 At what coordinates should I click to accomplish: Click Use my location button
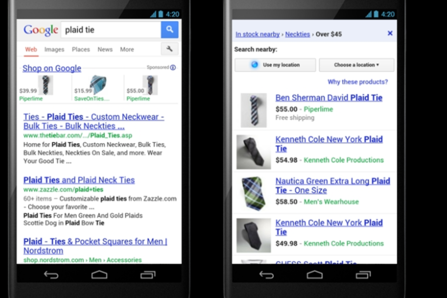click(275, 65)
